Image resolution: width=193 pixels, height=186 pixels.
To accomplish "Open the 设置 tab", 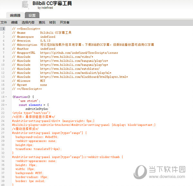I will coord(32,15).
